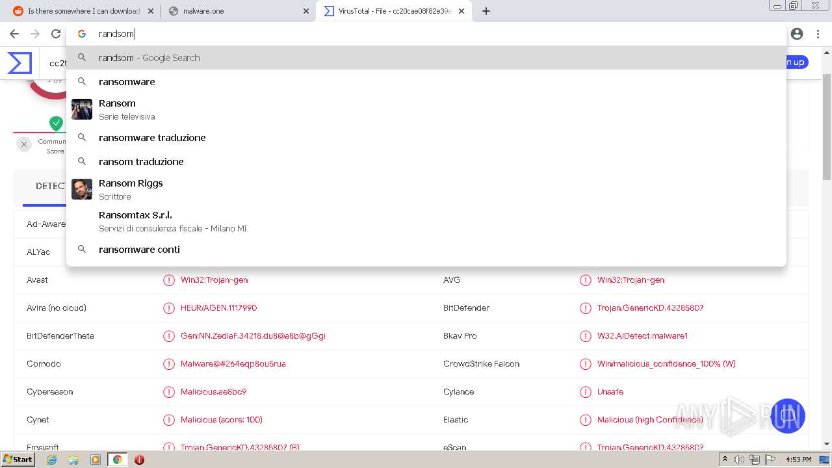The height and width of the screenshot is (468, 832).
Task: Click the alert icon beside Comodo detection
Action: [169, 364]
